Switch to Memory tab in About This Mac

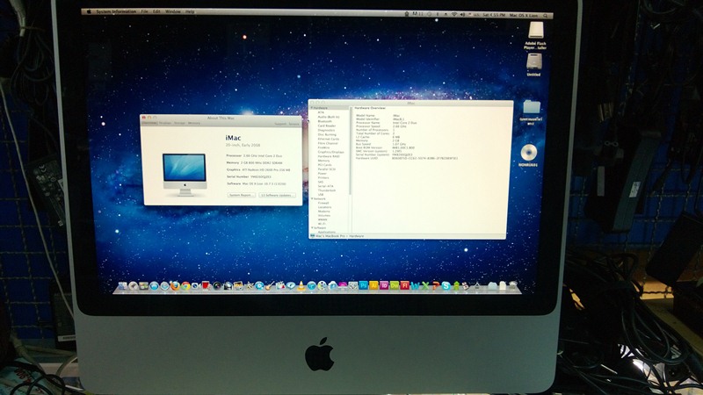click(x=194, y=123)
